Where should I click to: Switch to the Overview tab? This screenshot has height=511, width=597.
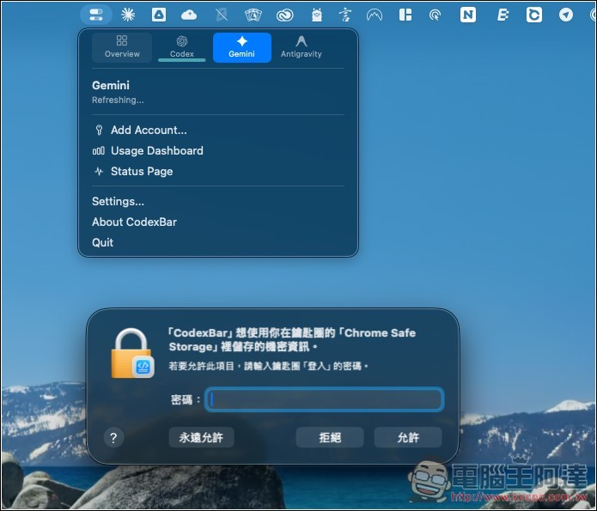122,47
